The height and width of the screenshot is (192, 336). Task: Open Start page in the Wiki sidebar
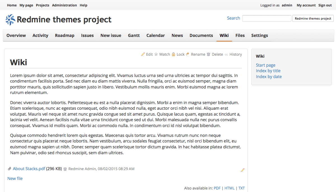(266, 65)
